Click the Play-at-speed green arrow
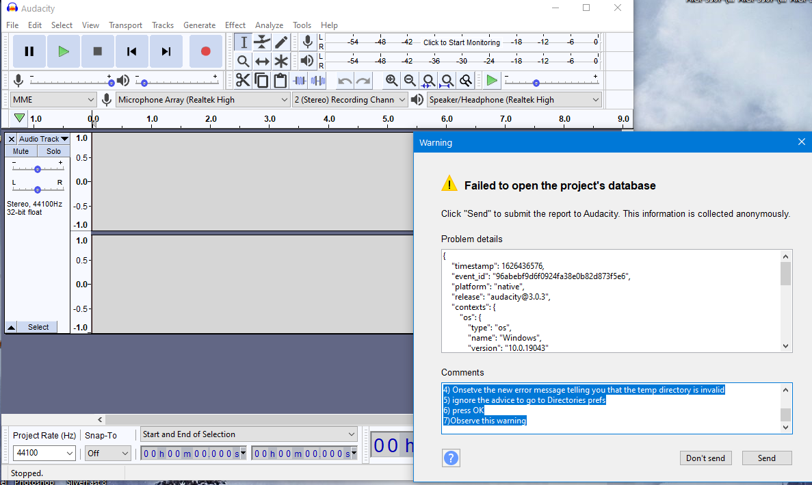This screenshot has width=812, height=485. 492,80
